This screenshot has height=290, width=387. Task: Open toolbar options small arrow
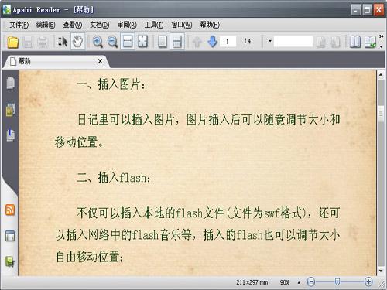[382, 47]
